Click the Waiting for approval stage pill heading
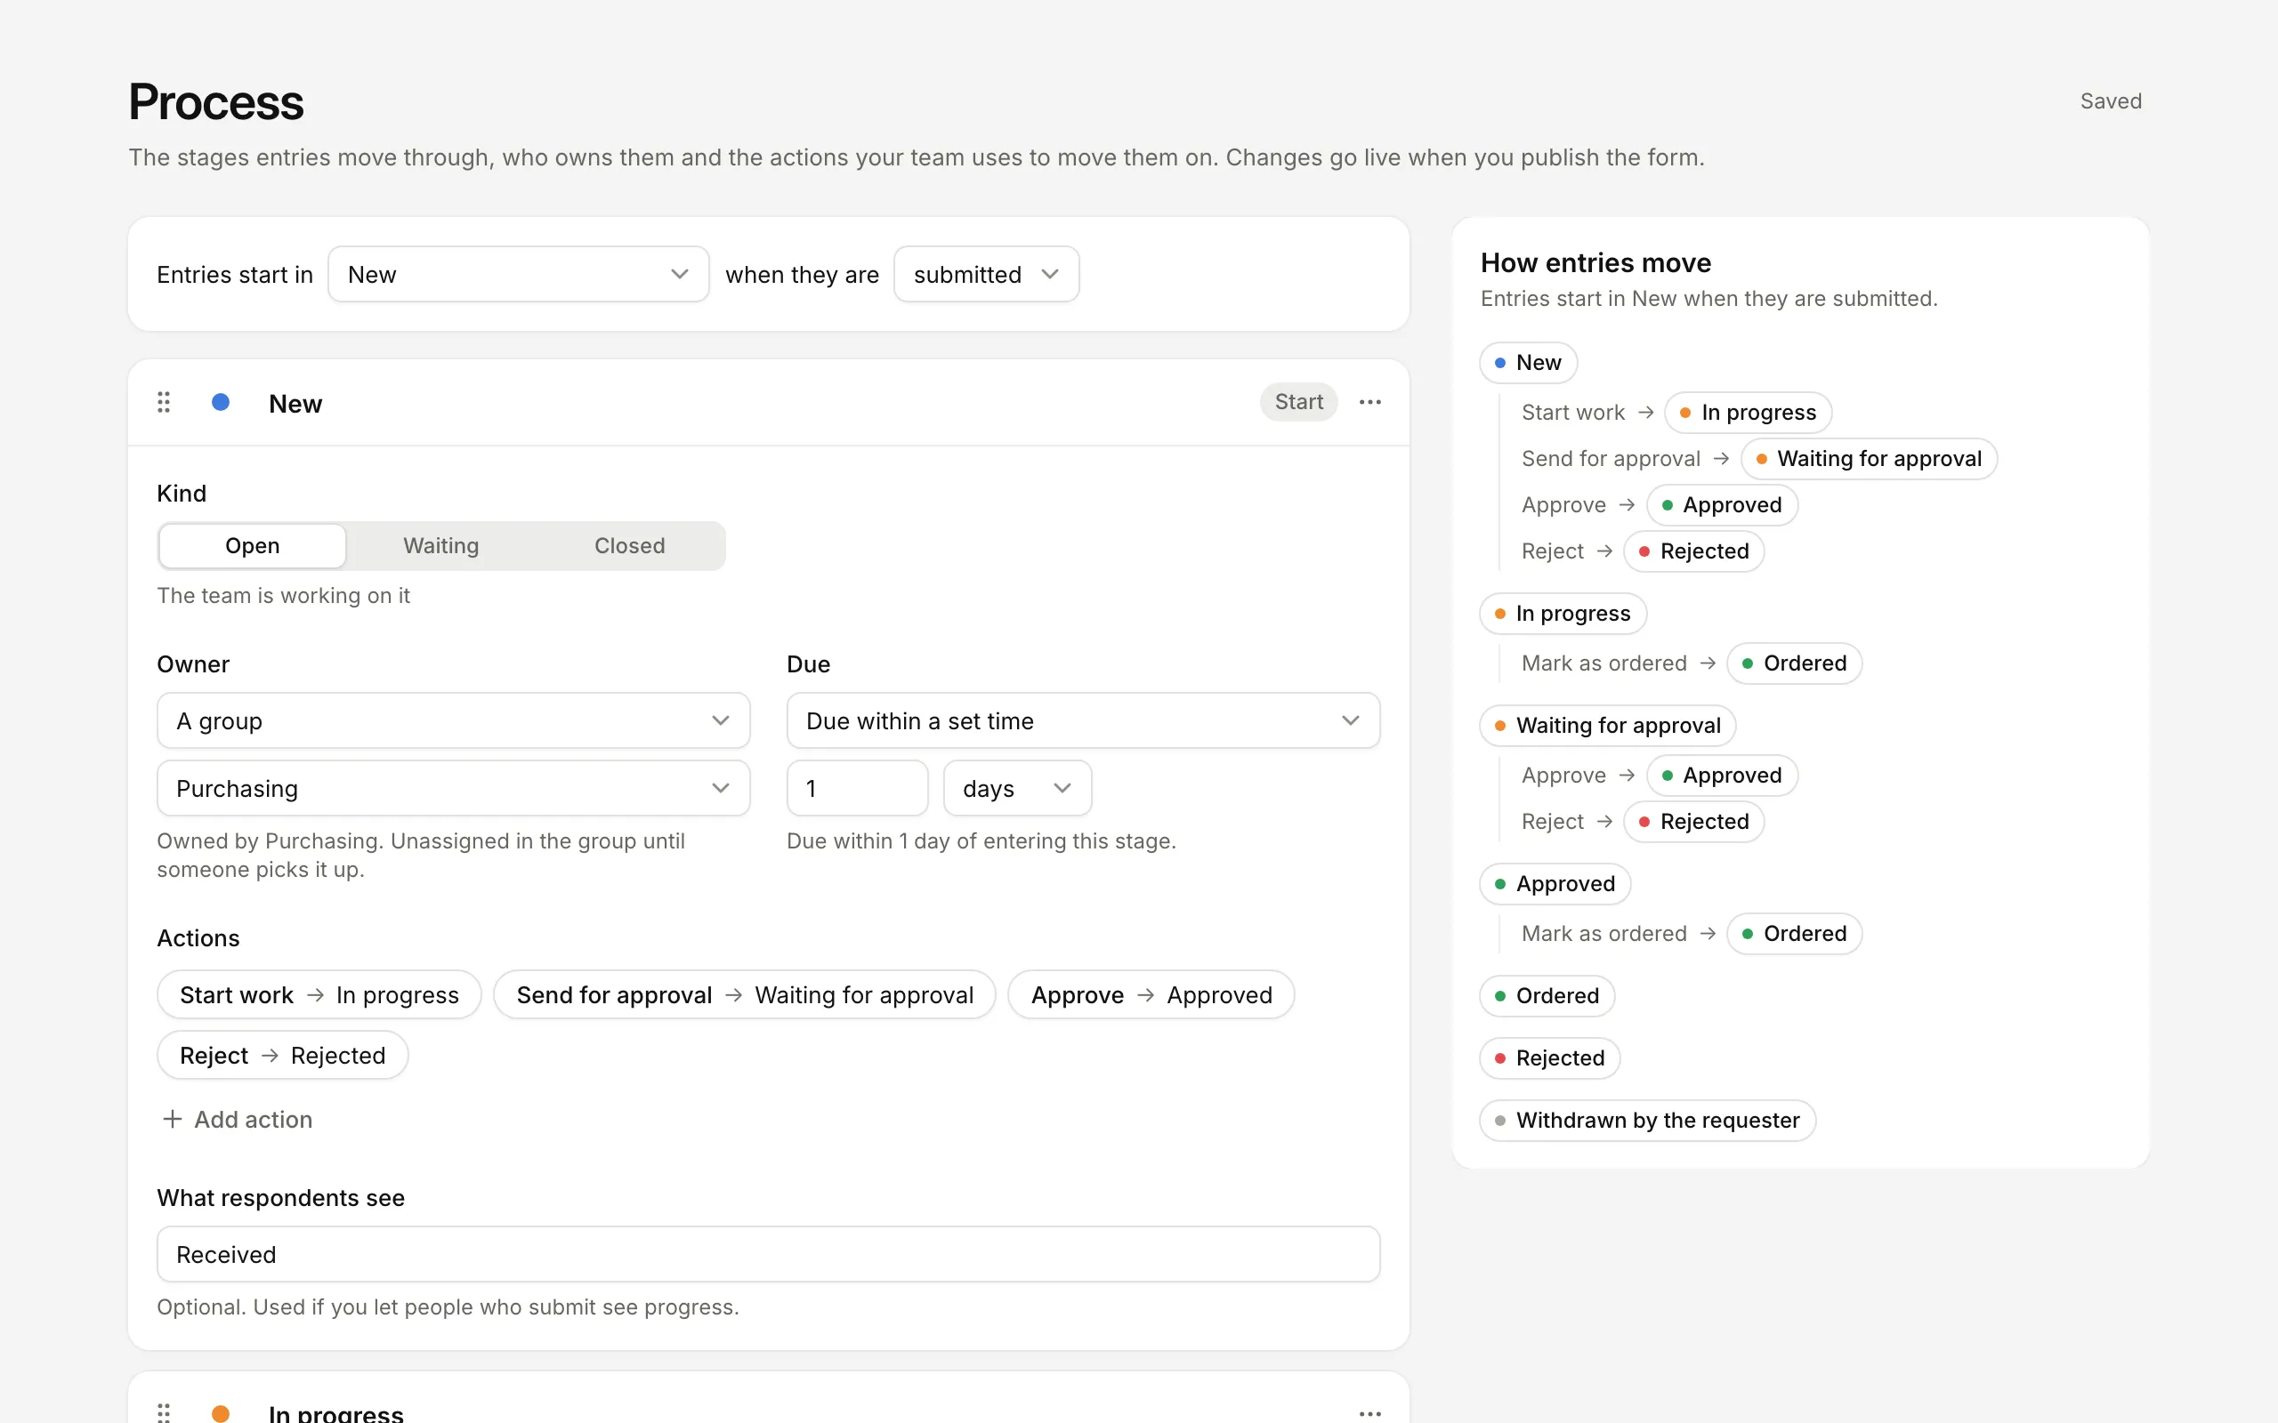 point(1608,726)
